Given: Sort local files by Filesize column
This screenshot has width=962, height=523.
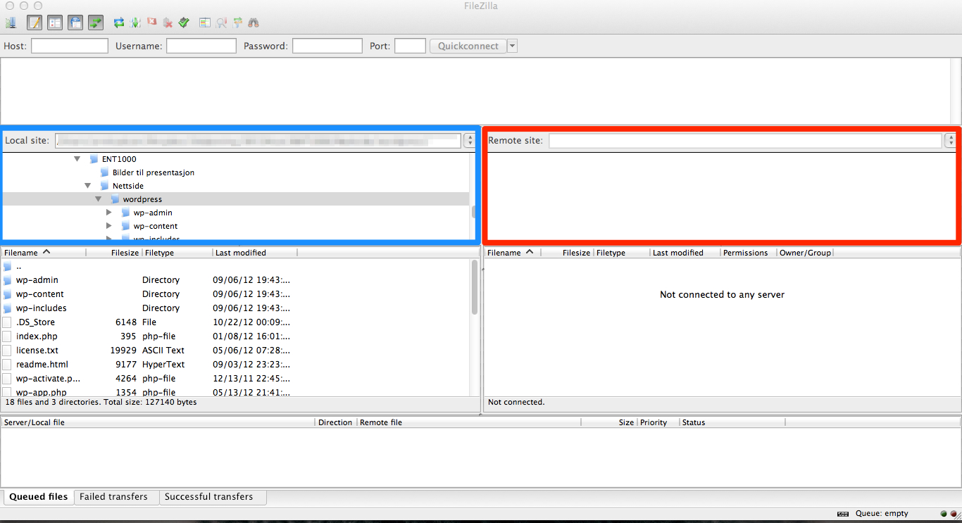Looking at the screenshot, I should pos(114,253).
